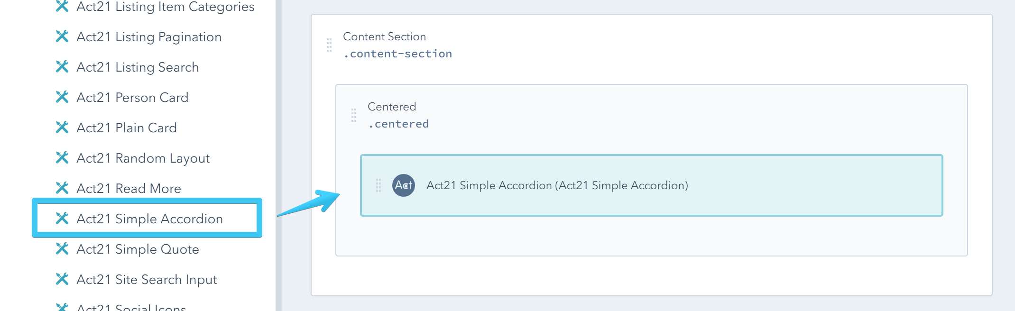Click the circular Act avatar in the accordion row
This screenshot has width=1015, height=311.
[403, 186]
